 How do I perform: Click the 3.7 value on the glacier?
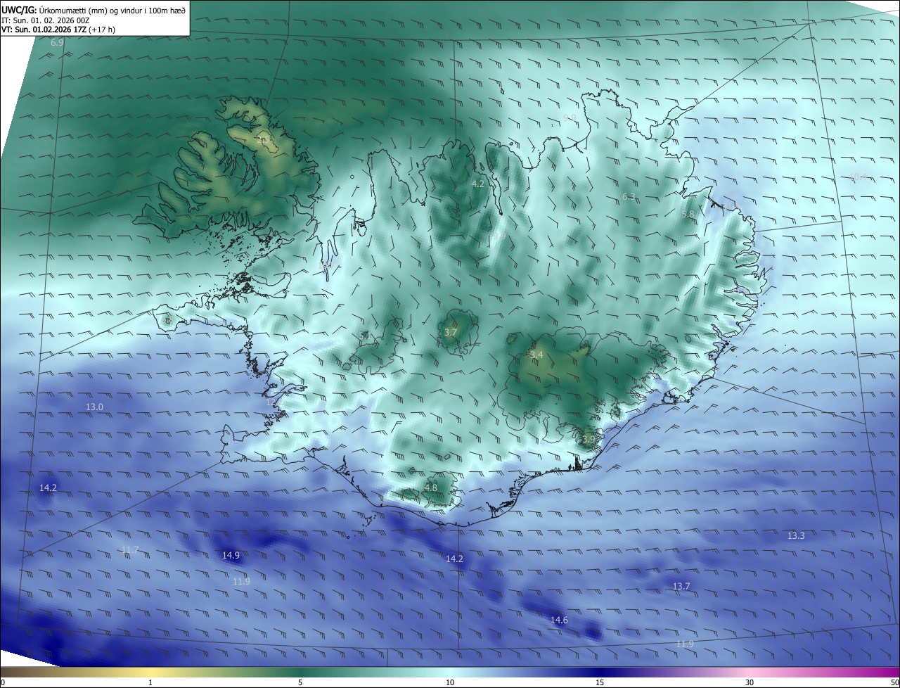[x=451, y=332]
